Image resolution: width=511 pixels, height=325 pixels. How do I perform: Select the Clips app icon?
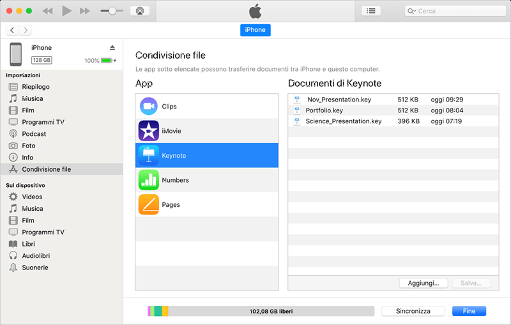(149, 107)
